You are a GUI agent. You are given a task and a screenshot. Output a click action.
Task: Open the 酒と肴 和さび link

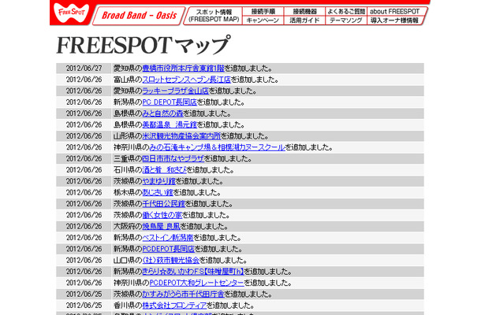[x=165, y=170]
